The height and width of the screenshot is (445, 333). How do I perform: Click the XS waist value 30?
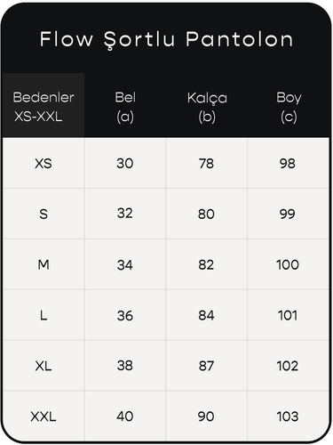[x=125, y=163]
